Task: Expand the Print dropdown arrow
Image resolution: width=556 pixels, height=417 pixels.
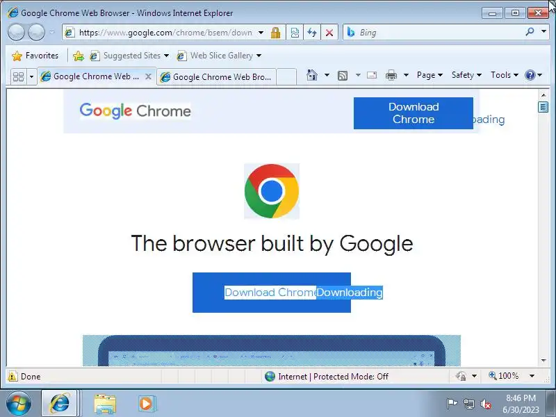Action: click(x=406, y=75)
